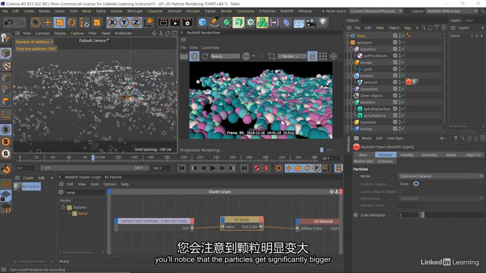Click the snowflake freeze icon in RenderView
486x273 pixels.
click(334, 56)
